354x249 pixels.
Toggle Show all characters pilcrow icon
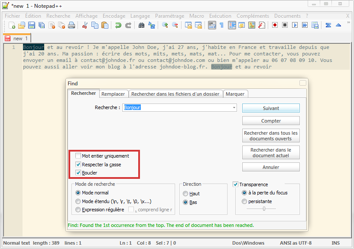click(x=222, y=25)
